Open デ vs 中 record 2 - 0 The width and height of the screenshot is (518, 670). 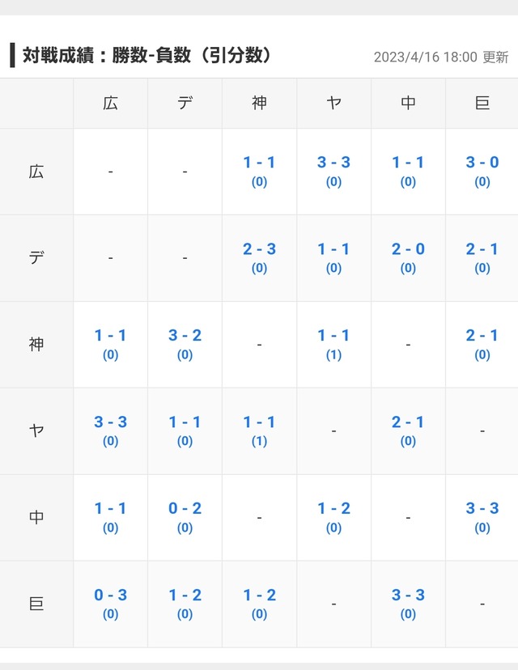(408, 257)
